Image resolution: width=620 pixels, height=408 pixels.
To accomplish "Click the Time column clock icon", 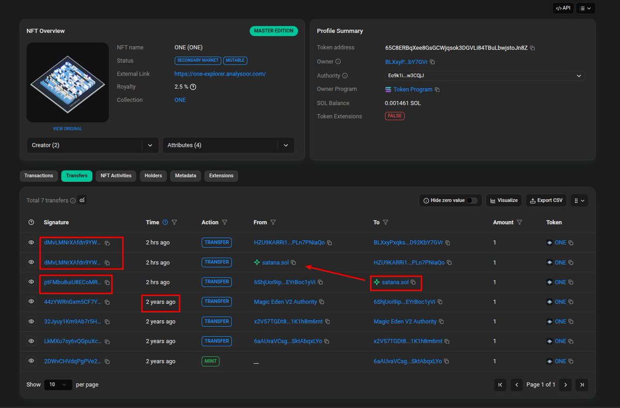I will coord(165,223).
